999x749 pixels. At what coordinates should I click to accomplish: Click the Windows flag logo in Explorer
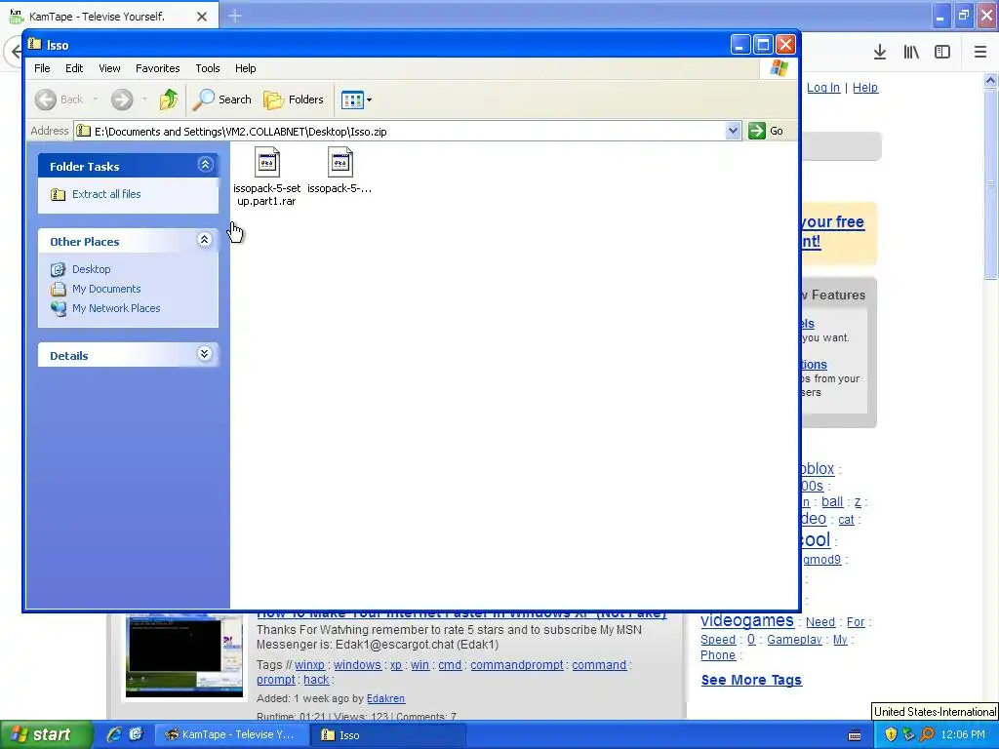tap(779, 68)
